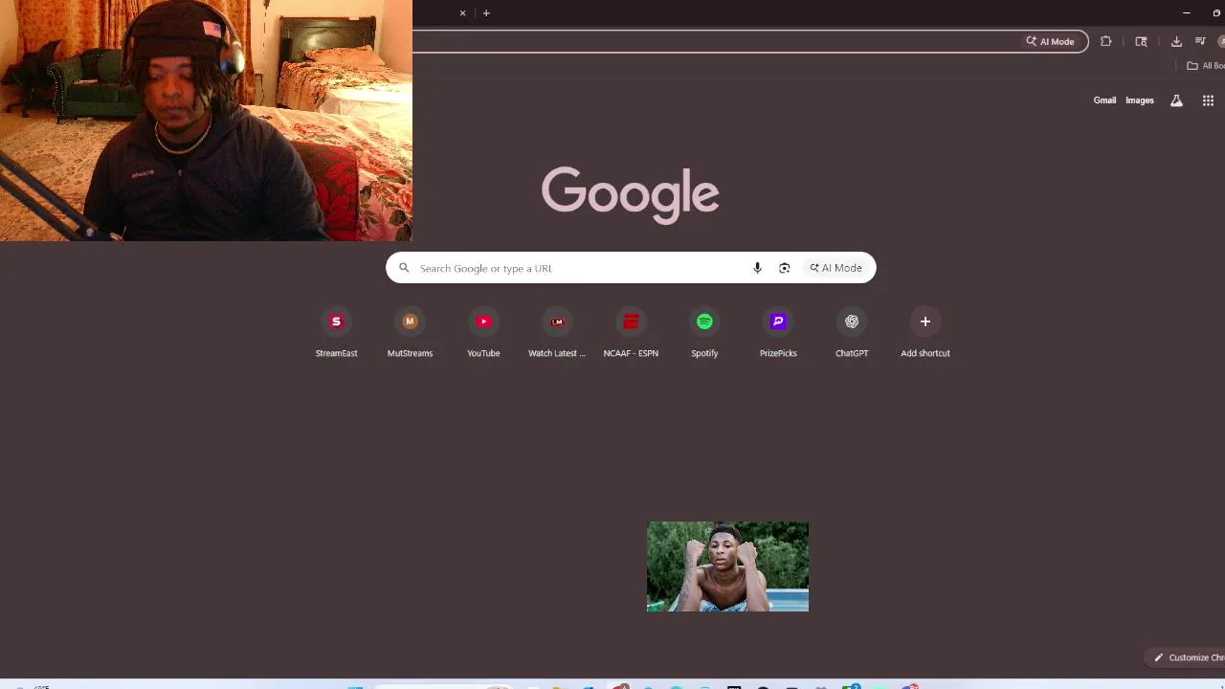
Task: Open media controls music-note icon
Action: [x=1200, y=41]
